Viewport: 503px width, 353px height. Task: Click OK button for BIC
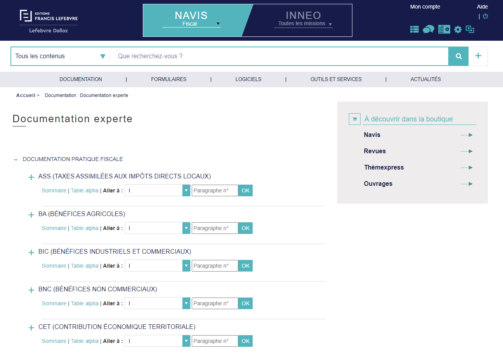(x=245, y=266)
